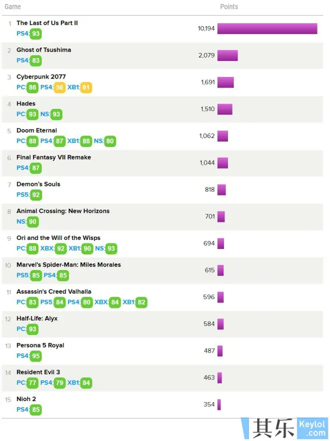The image size is (330, 441).
Task: Click the Keylol.com watermark logo
Action: [285, 428]
